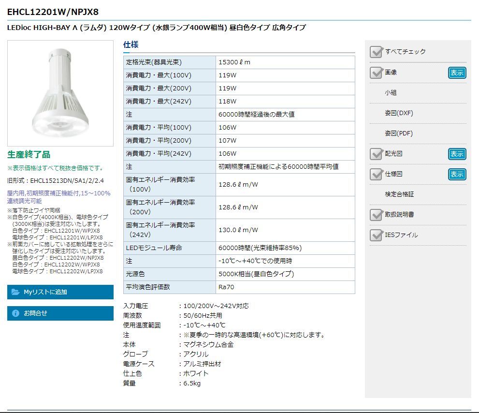This screenshot has height=413, width=479.
Task: Click the 入力電圧 100/200V～242V対応 line
Action: point(186,306)
